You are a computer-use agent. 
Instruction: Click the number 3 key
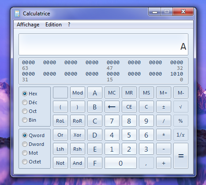point(146,149)
